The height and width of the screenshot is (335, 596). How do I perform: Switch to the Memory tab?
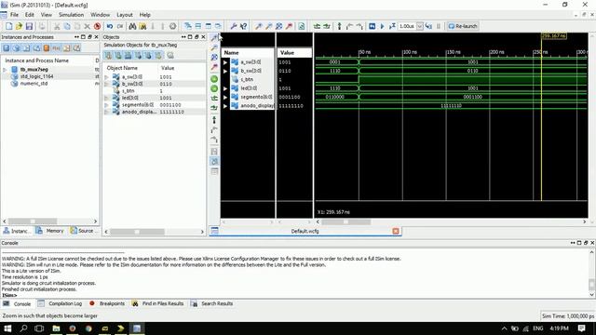[x=49, y=231]
